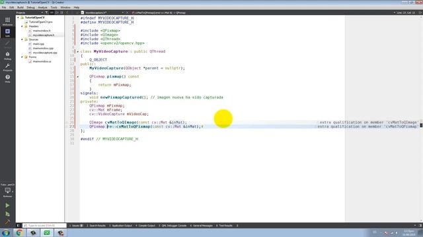423x237 pixels.
Task: Synchronize with editor link icon
Action: 52,13
